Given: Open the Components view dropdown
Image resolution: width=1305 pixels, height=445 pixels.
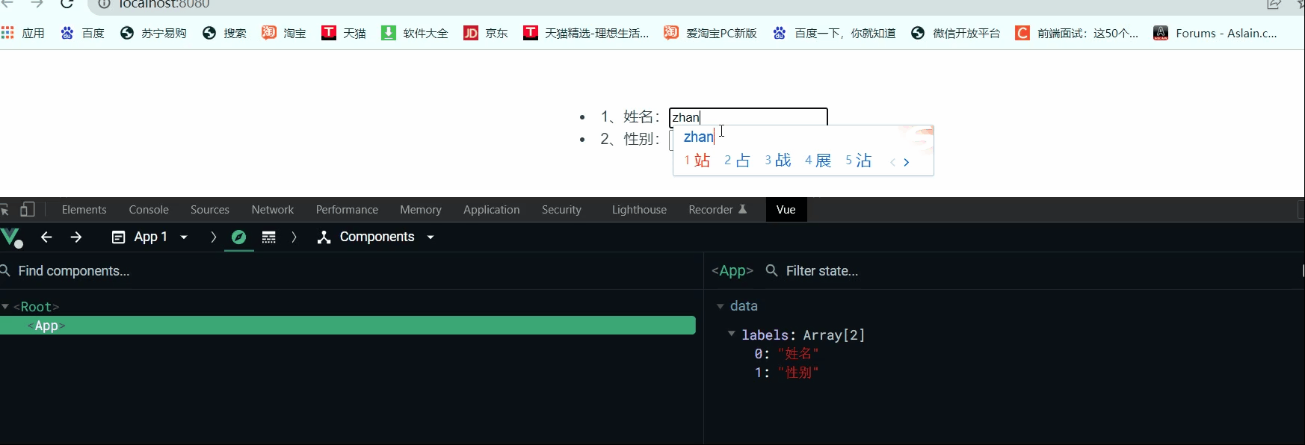Looking at the screenshot, I should click(376, 237).
